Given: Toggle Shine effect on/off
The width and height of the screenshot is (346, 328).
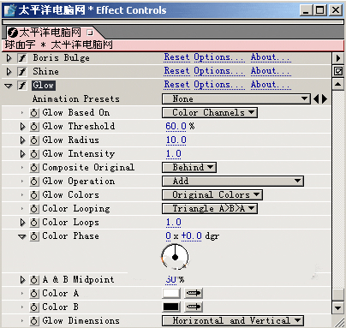Looking at the screenshot, I should [x=22, y=72].
